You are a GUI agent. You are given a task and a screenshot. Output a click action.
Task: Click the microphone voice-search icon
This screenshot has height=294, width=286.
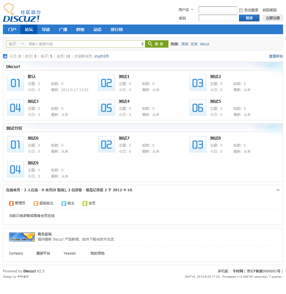[x=142, y=44]
